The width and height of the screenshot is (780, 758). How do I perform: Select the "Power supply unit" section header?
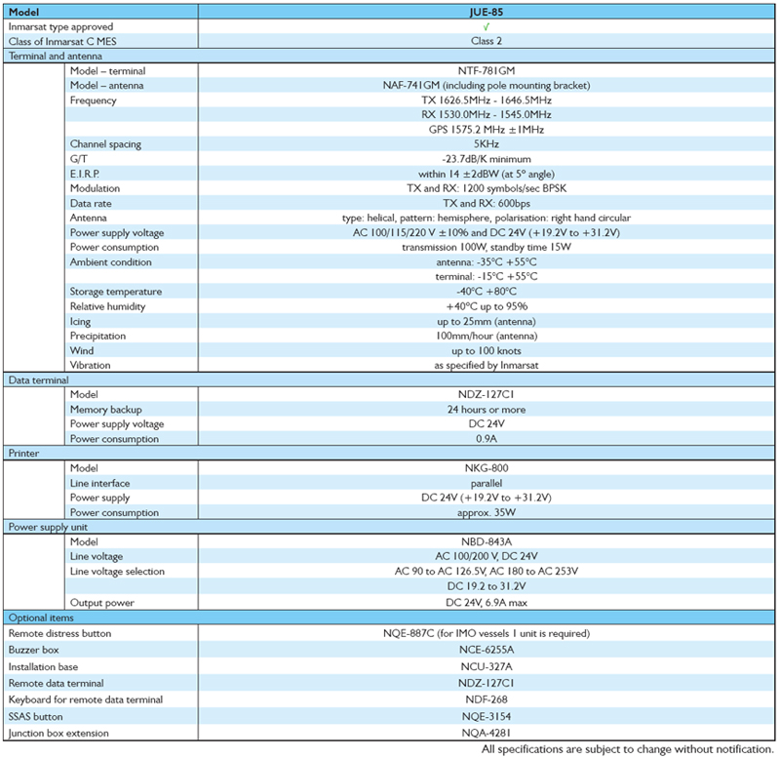[48, 527]
